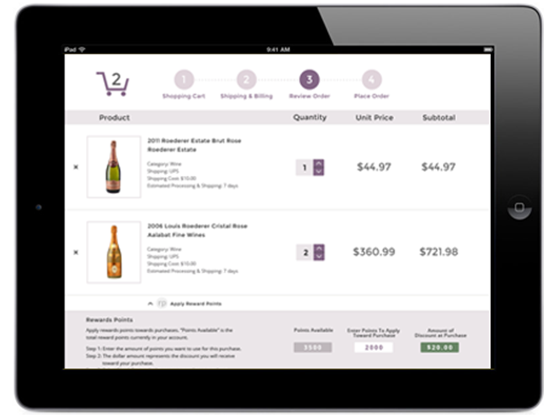Viewport: 555px width, 416px height.
Task: Click the points to apply field showing 2000
Action: tap(374, 347)
